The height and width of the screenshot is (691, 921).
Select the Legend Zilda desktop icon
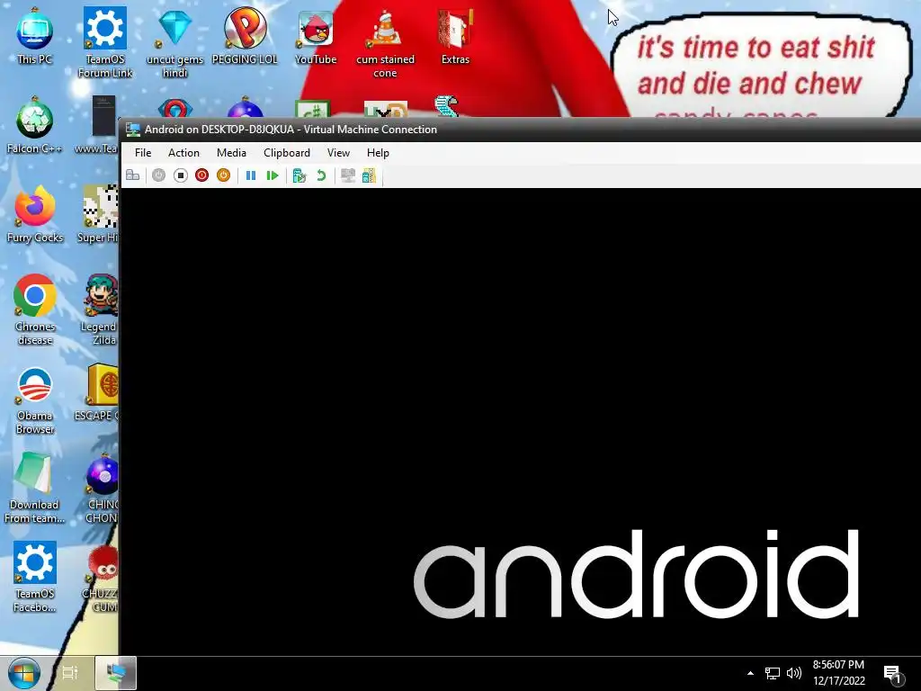point(101,310)
